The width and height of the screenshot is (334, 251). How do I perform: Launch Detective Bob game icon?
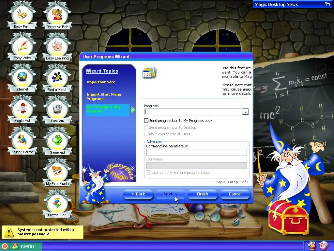pos(57,15)
